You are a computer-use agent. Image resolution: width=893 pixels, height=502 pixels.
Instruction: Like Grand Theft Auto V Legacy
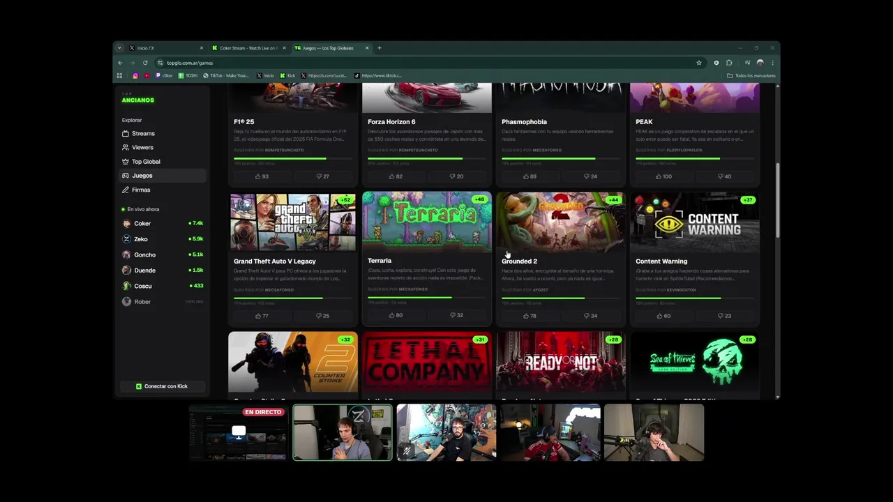[262, 316]
